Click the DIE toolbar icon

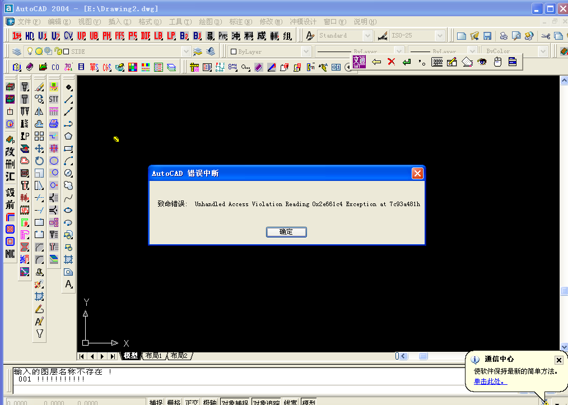tap(146, 36)
